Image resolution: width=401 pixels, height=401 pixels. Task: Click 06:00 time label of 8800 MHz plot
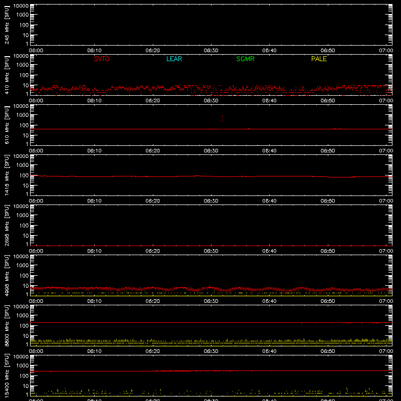tap(36, 351)
